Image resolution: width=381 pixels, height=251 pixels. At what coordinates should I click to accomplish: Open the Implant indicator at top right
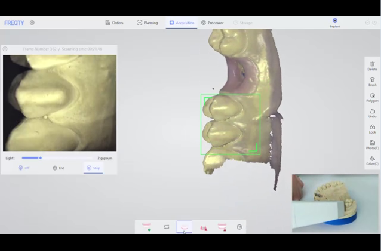click(335, 22)
